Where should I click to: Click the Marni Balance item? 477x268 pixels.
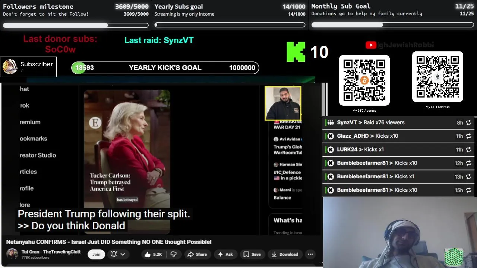click(x=287, y=194)
